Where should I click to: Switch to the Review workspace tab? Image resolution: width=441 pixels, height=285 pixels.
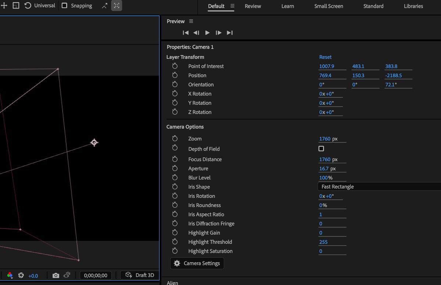coord(253,6)
